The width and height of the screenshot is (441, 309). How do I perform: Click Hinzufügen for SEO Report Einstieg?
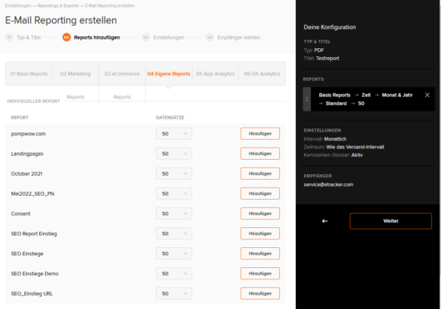click(260, 234)
